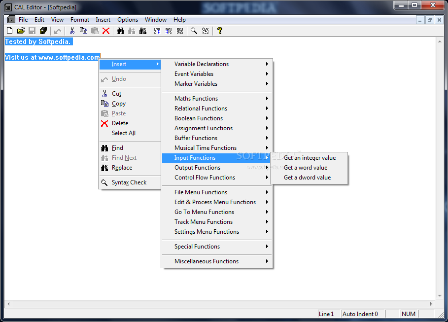The width and height of the screenshot is (448, 322).
Task: Choose Replace from the context menu
Action: coord(130,168)
